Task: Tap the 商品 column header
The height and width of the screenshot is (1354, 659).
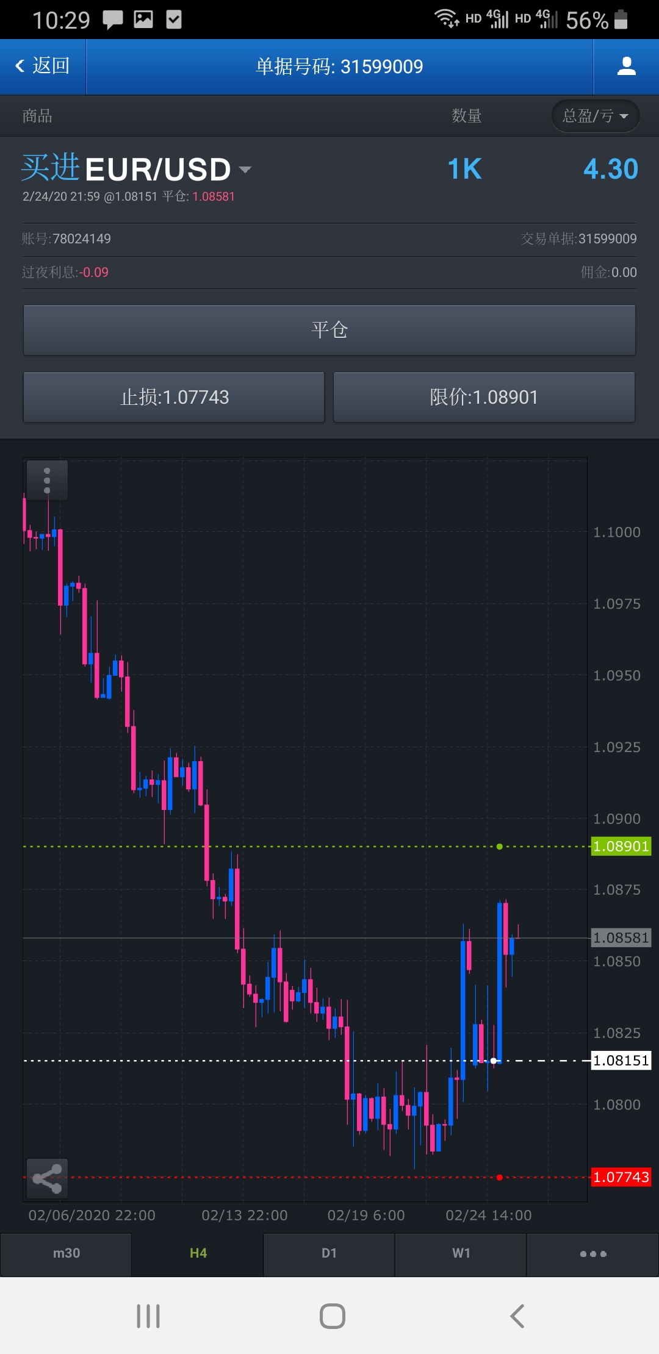Action: click(37, 116)
